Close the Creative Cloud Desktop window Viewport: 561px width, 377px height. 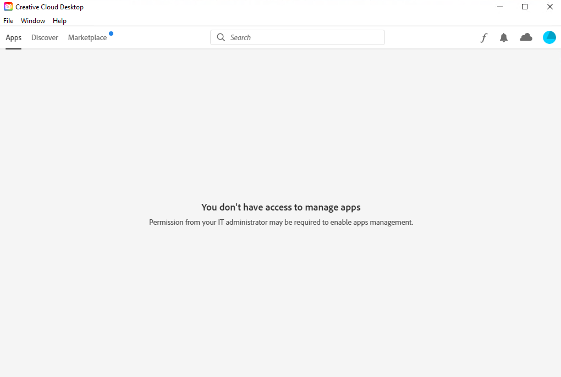[549, 7]
